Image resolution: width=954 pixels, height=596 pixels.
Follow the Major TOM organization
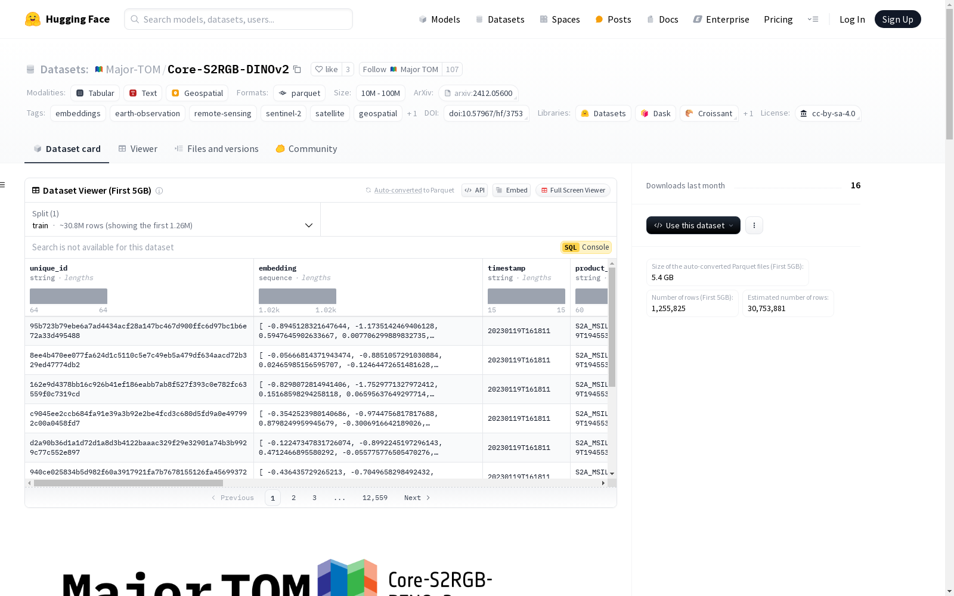[400, 69]
